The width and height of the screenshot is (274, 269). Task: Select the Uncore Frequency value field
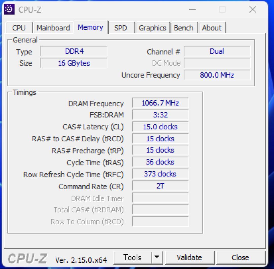click(217, 75)
